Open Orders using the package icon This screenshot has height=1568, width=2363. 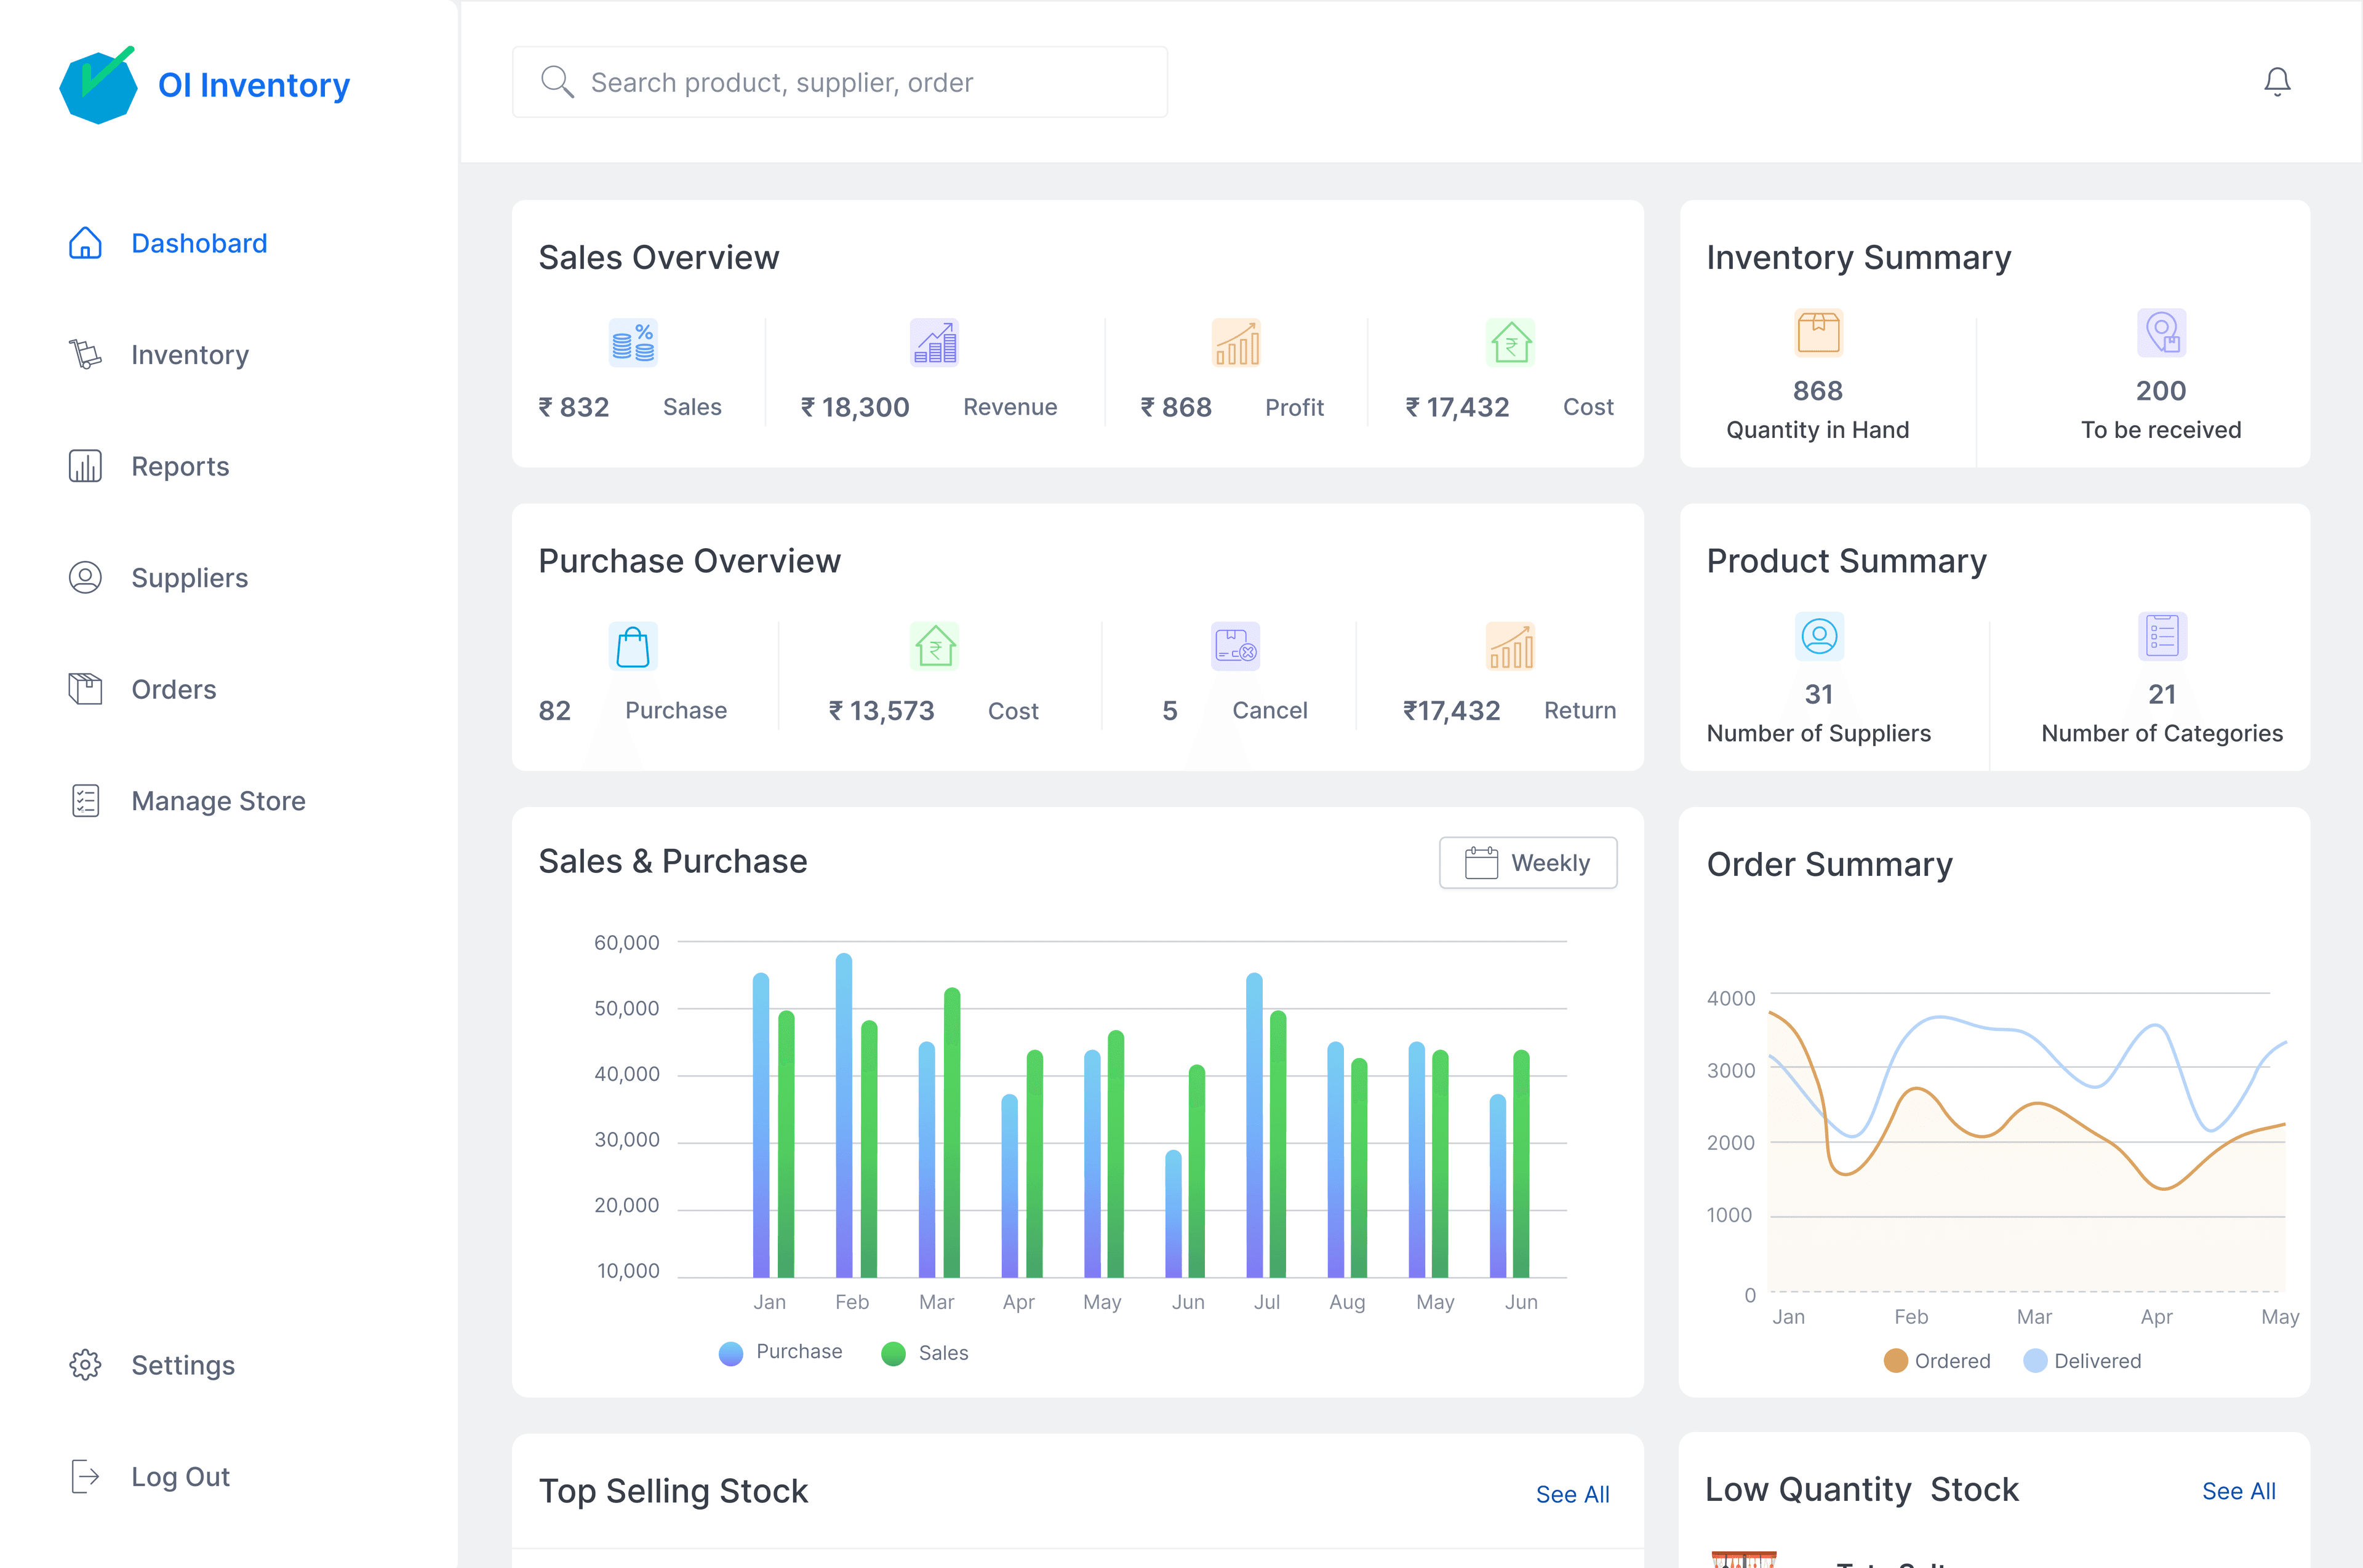[85, 689]
